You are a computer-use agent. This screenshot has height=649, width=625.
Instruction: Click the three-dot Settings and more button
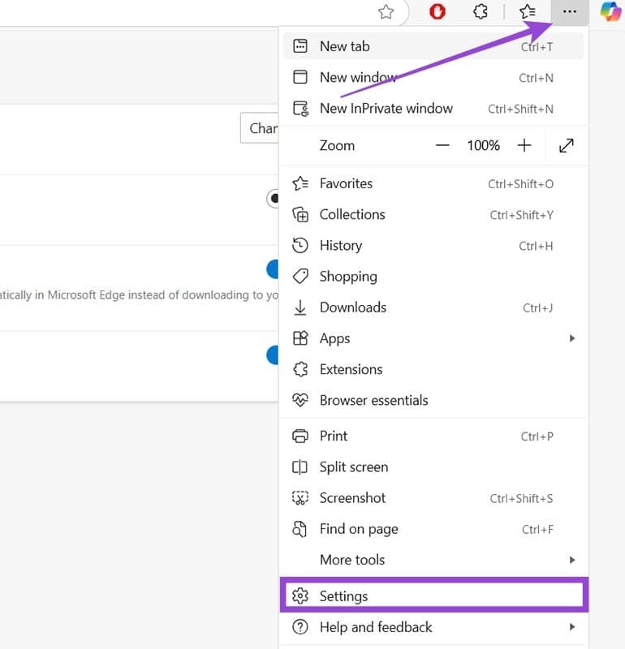pos(570,11)
